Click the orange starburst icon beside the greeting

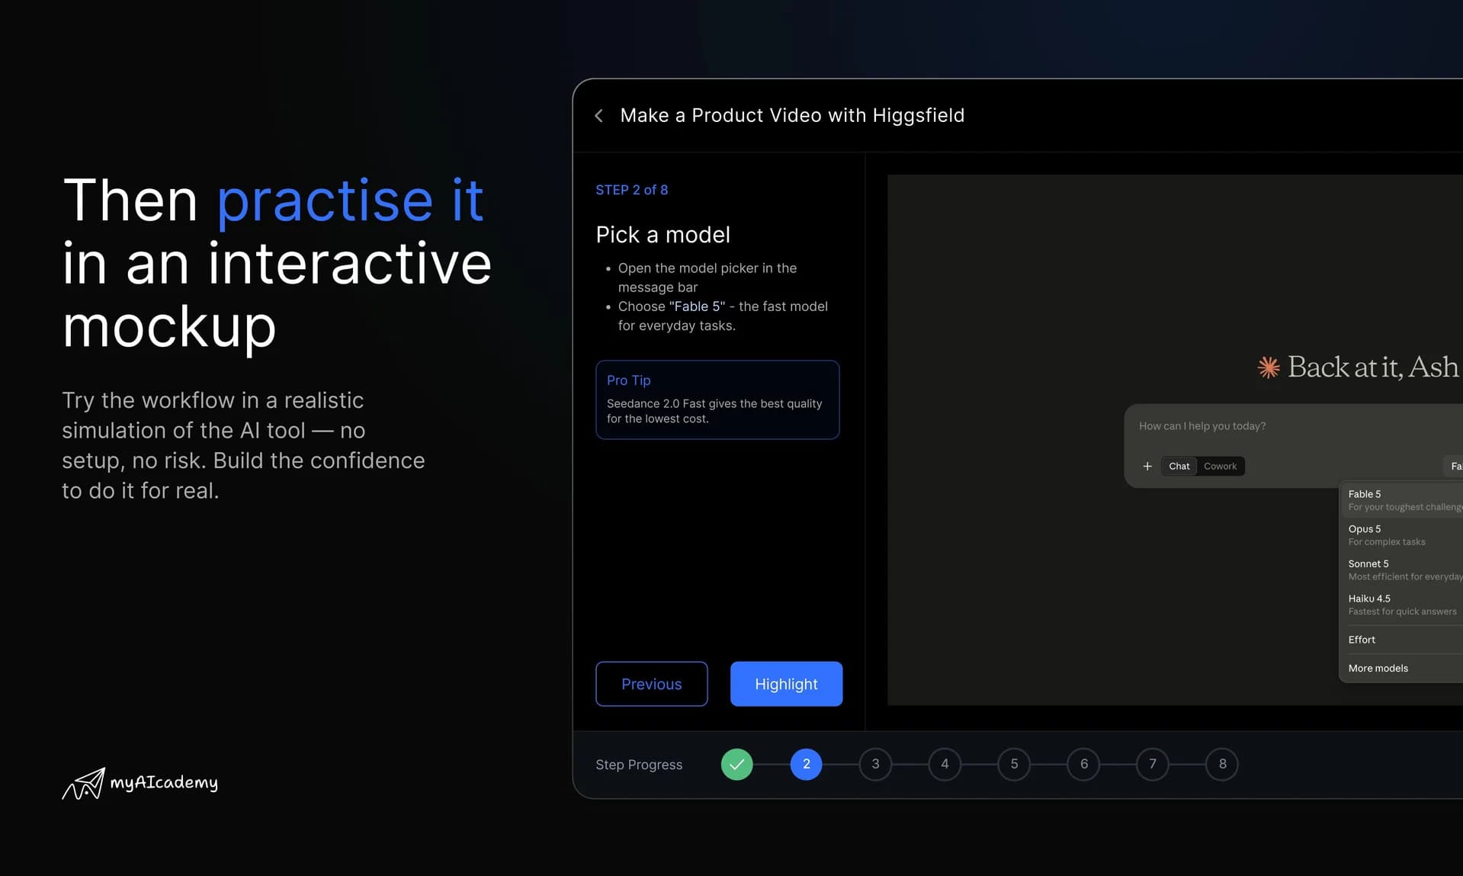click(x=1269, y=367)
